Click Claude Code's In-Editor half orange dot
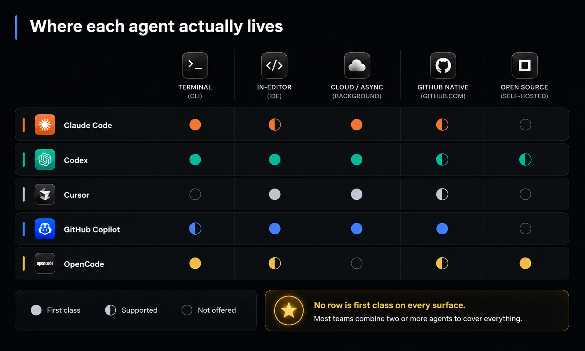Screen dimensions: 585x351 click(x=275, y=125)
